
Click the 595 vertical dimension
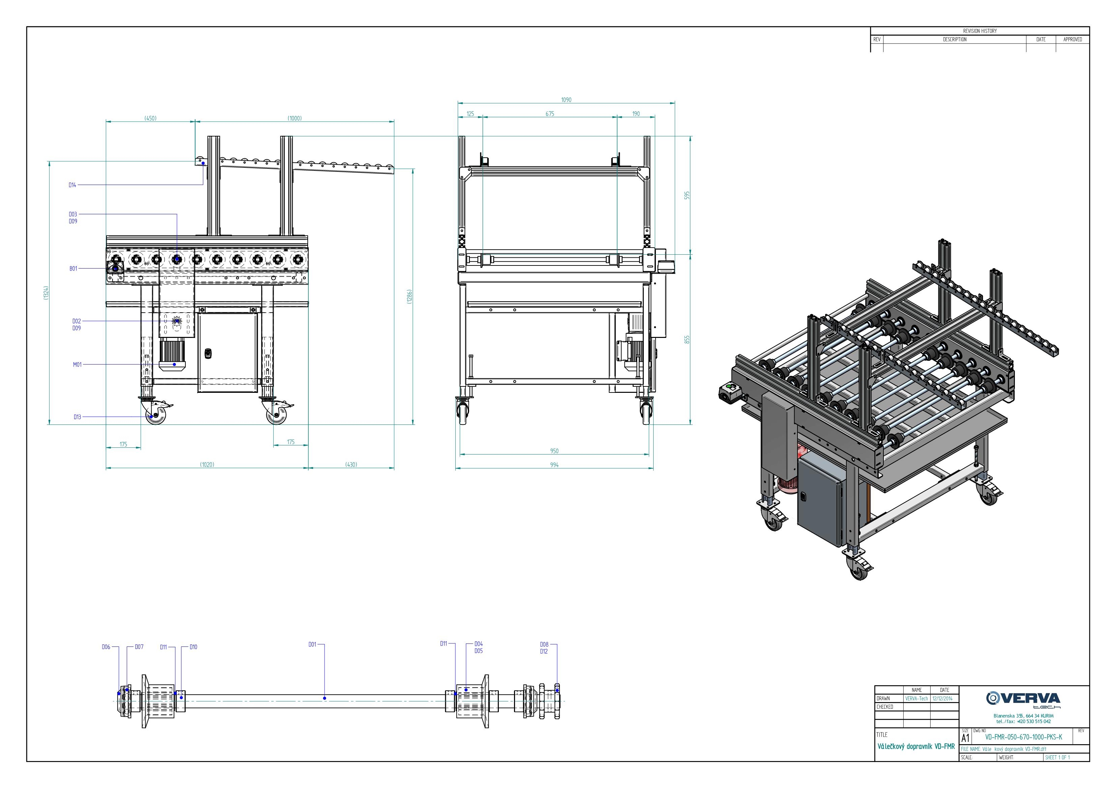[687, 195]
